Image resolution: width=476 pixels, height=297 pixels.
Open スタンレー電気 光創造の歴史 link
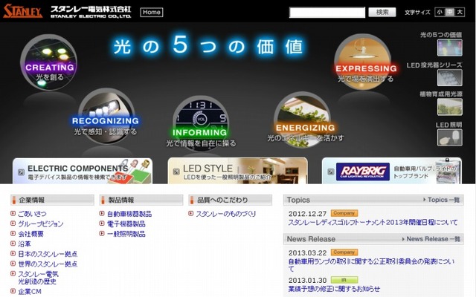38,278
